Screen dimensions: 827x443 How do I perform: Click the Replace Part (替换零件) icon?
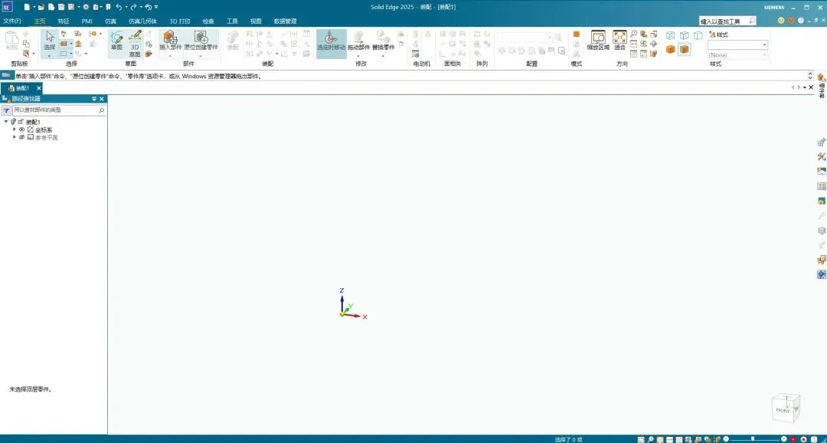pyautogui.click(x=383, y=37)
